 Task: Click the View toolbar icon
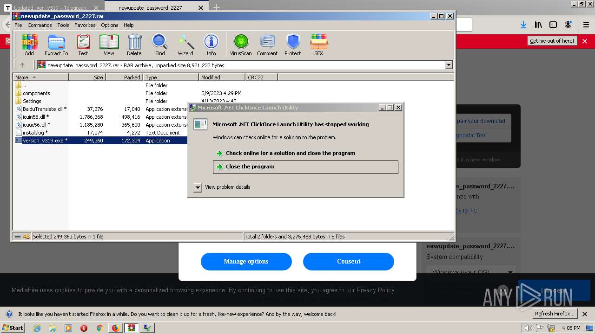109,45
